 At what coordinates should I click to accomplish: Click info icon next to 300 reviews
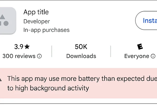coord(39,56)
